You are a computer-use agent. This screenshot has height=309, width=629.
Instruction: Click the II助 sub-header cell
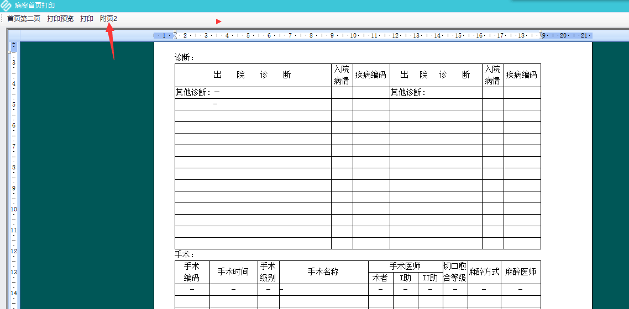pos(430,278)
